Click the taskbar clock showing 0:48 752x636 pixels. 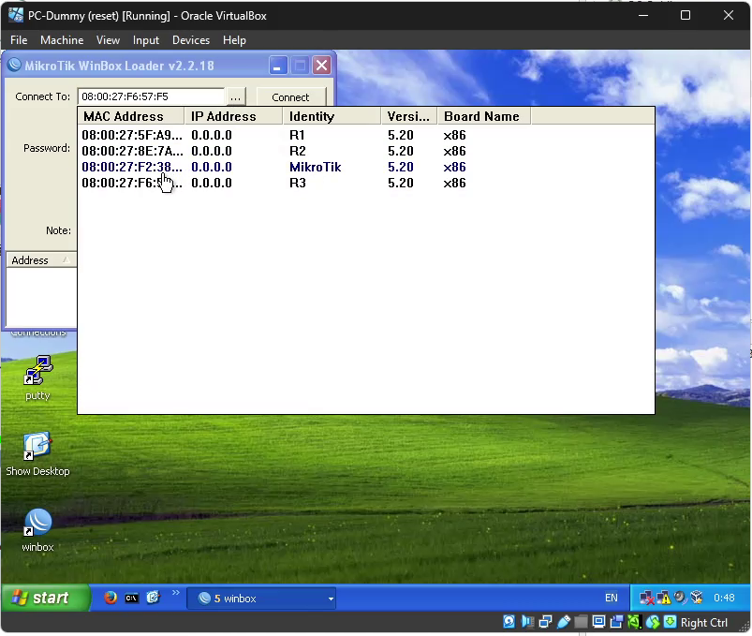click(x=724, y=598)
